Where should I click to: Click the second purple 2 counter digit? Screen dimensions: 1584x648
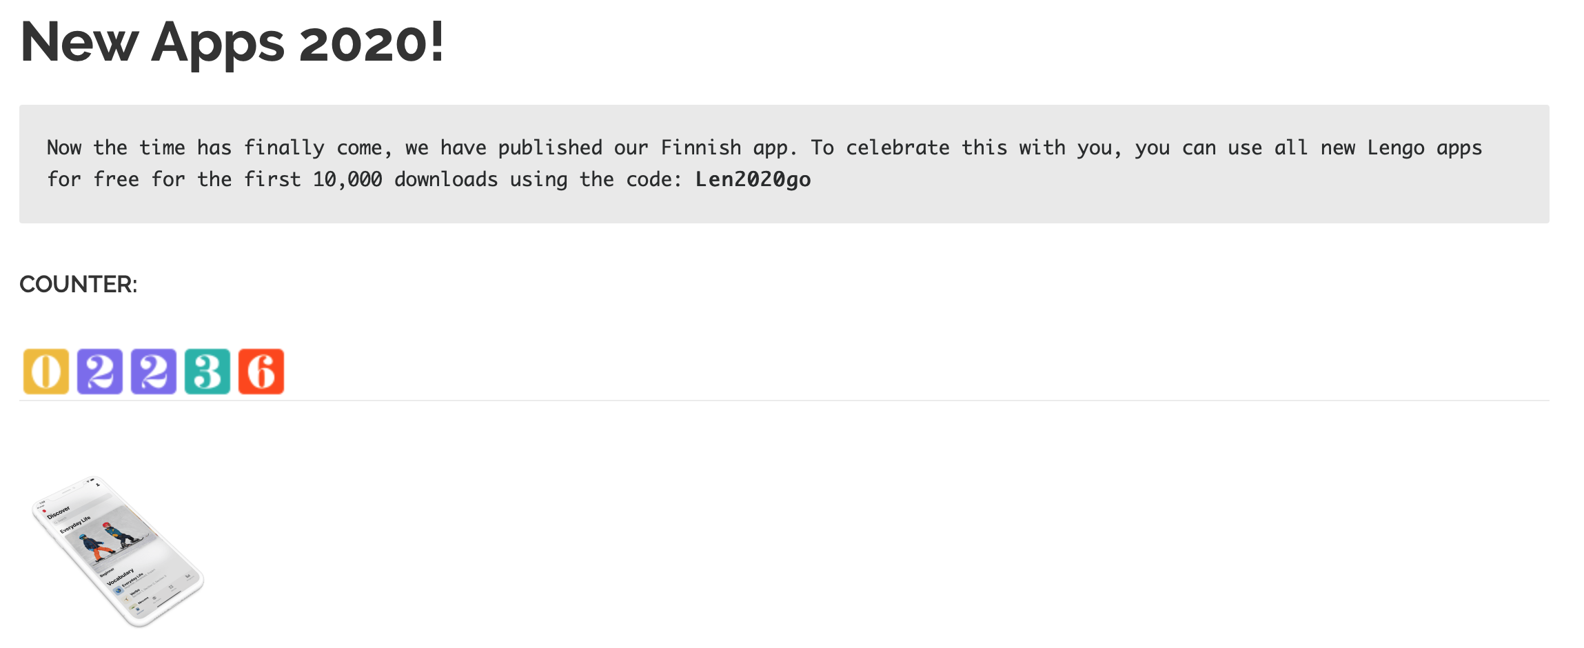pyautogui.click(x=154, y=372)
